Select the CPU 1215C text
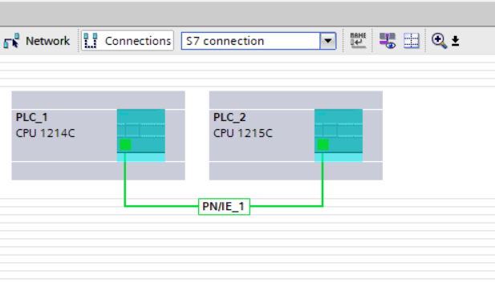 tap(243, 133)
